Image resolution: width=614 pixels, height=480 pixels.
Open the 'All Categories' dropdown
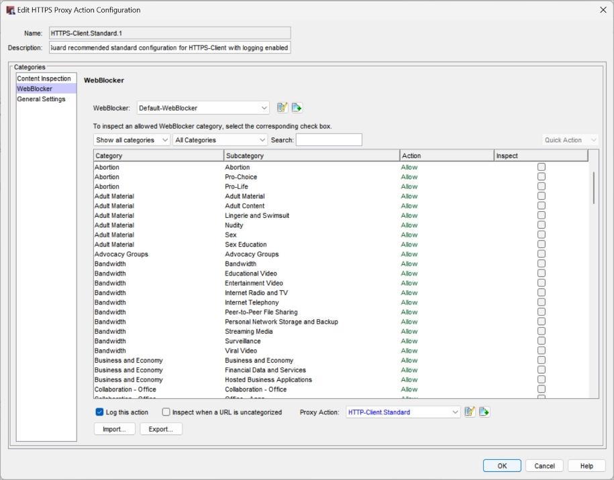tap(220, 139)
